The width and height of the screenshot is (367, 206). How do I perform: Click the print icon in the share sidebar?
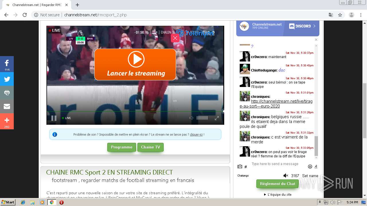pyautogui.click(x=7, y=93)
